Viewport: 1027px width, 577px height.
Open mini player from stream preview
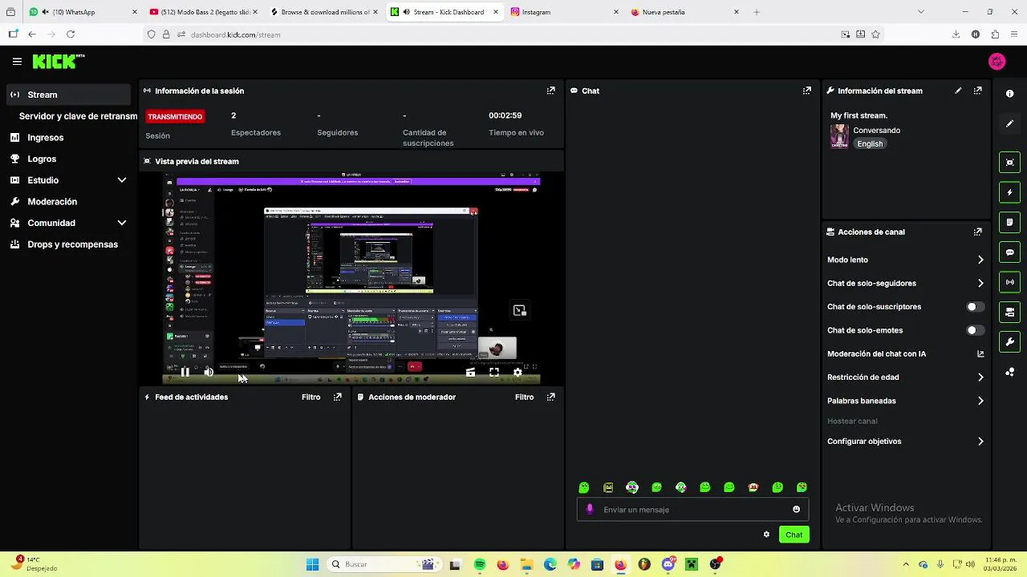click(x=519, y=310)
